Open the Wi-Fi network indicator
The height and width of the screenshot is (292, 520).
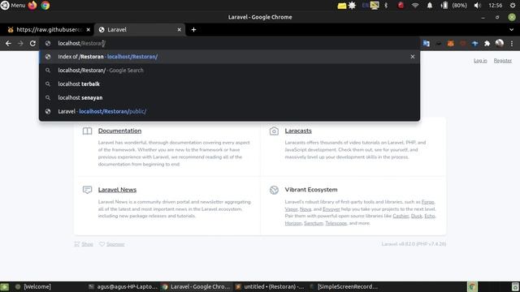tap(415, 6)
